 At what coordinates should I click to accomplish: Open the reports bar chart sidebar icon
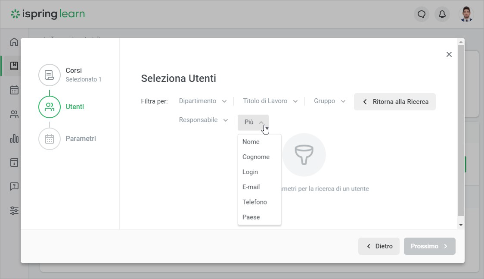click(x=14, y=138)
